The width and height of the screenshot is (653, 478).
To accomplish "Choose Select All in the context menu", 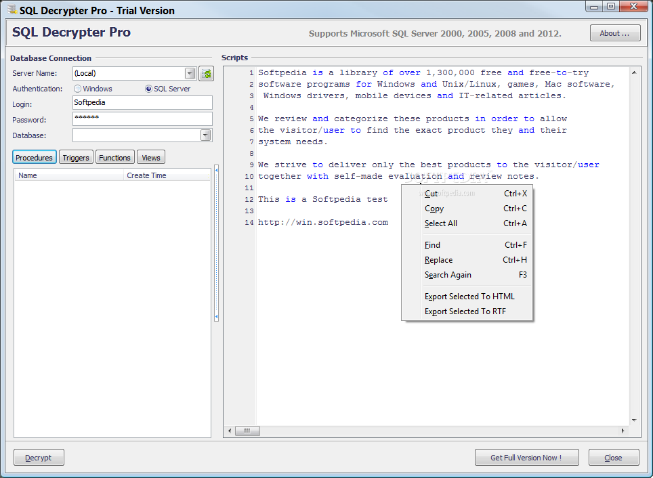I will point(467,223).
